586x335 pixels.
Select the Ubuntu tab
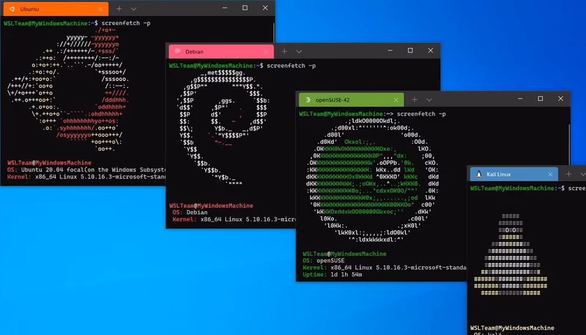tap(56, 9)
